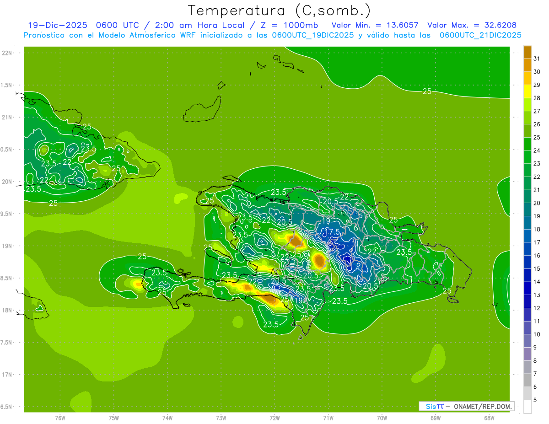Click the legend value 18 on color bar

tap(537, 229)
